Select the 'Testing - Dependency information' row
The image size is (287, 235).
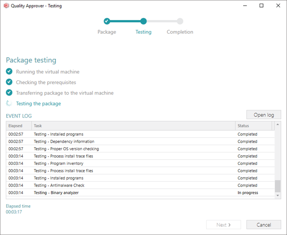tap(140, 141)
